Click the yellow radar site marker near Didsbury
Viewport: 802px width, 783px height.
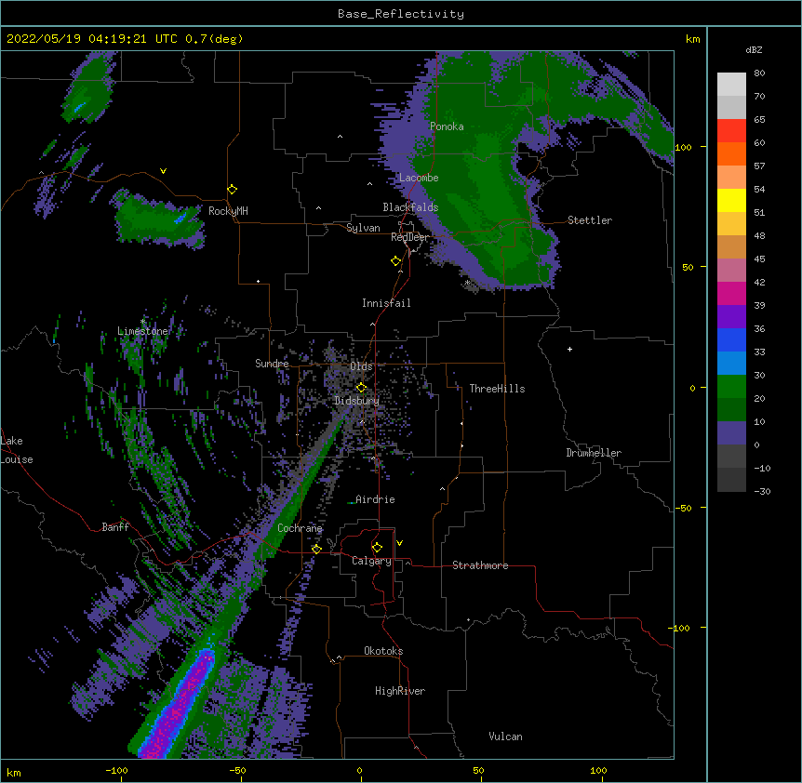(x=361, y=388)
